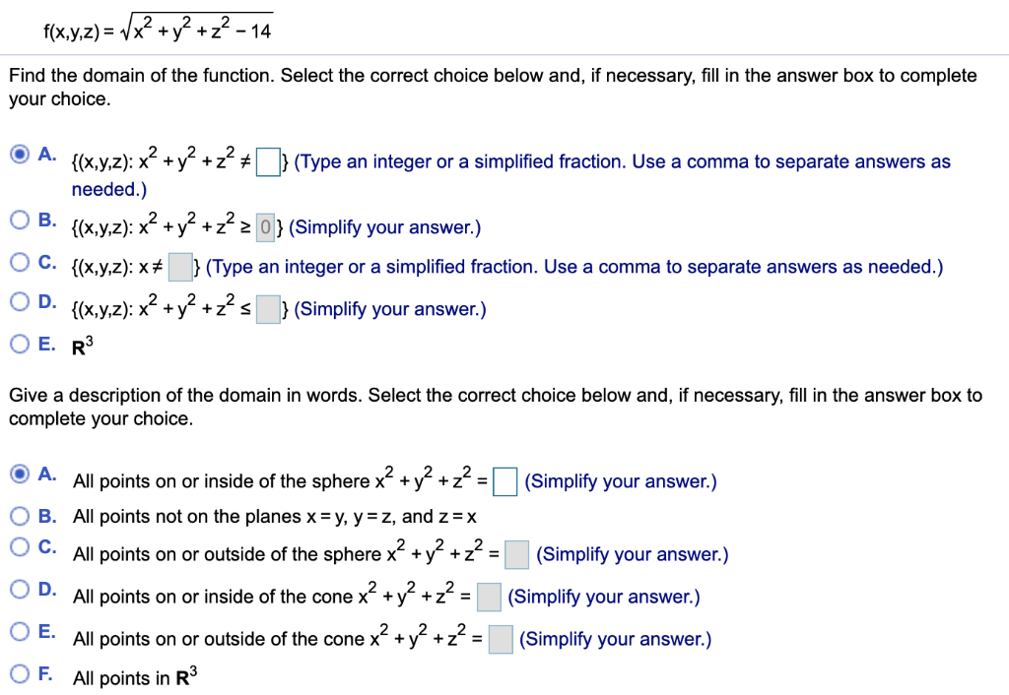The width and height of the screenshot is (1009, 695).
Task: Select choice D about points inside the cone
Action: pyautogui.click(x=20, y=590)
